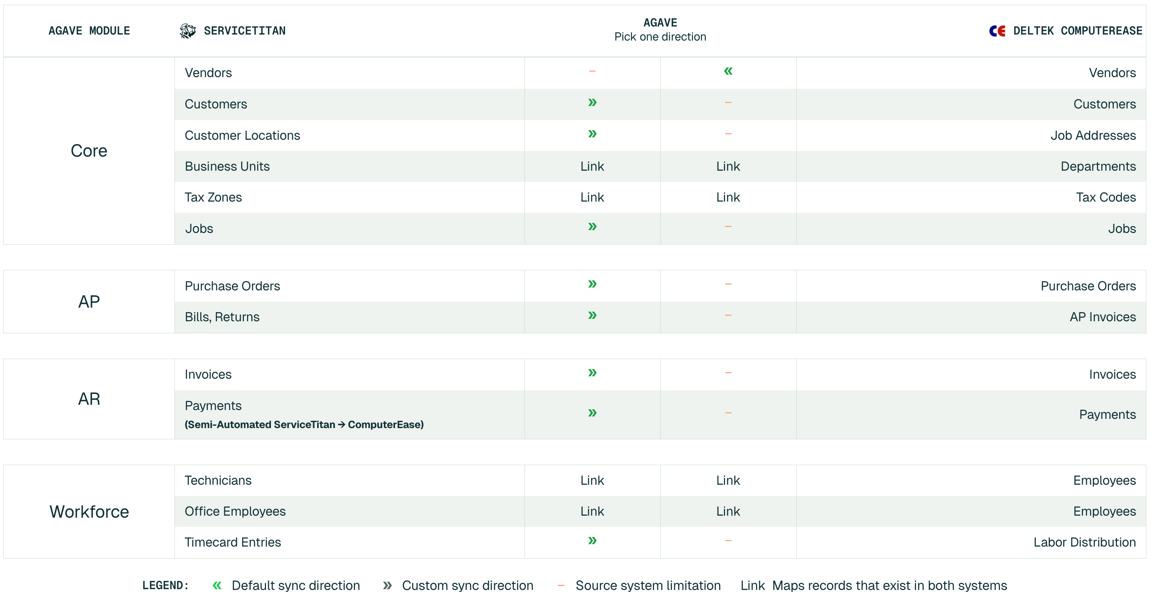
Task: Click the Deltek ComputerEase CE logo
Action: (997, 31)
